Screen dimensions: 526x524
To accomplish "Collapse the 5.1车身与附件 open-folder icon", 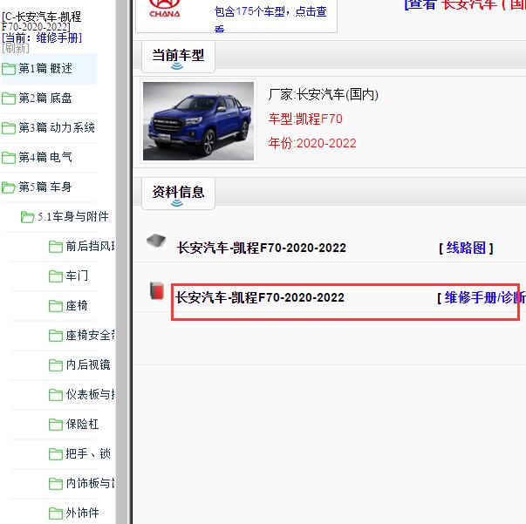I will (28, 217).
